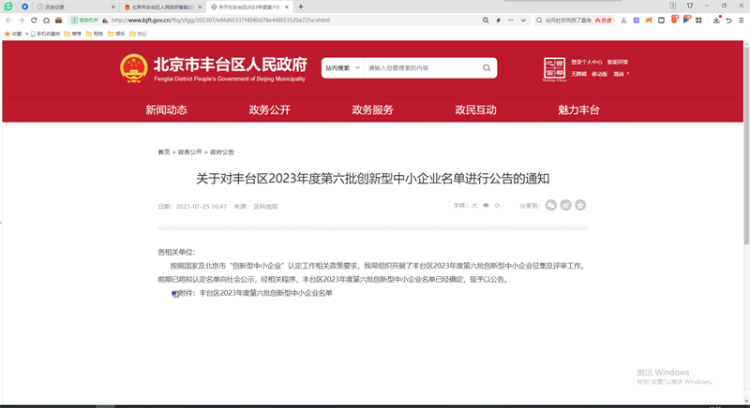Click the site search input field

coord(422,68)
